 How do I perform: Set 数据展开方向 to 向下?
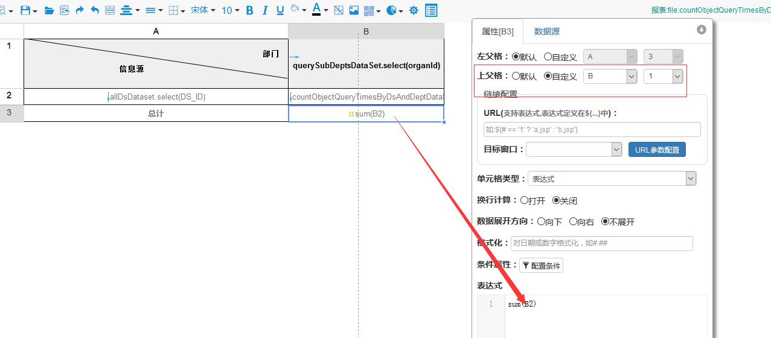click(x=541, y=222)
